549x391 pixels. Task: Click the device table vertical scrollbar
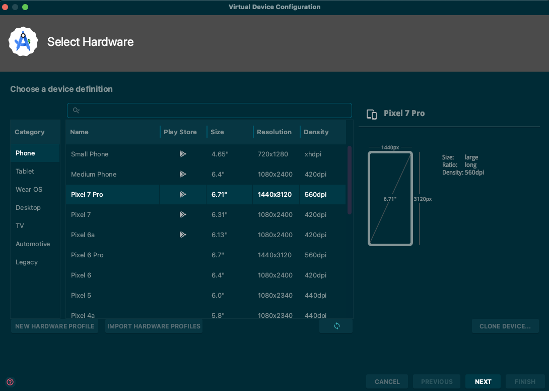[349, 180]
